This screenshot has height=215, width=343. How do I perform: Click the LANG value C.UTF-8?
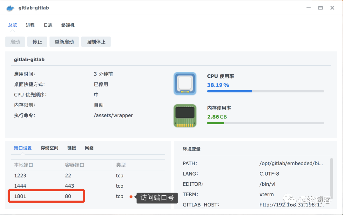click(269, 174)
